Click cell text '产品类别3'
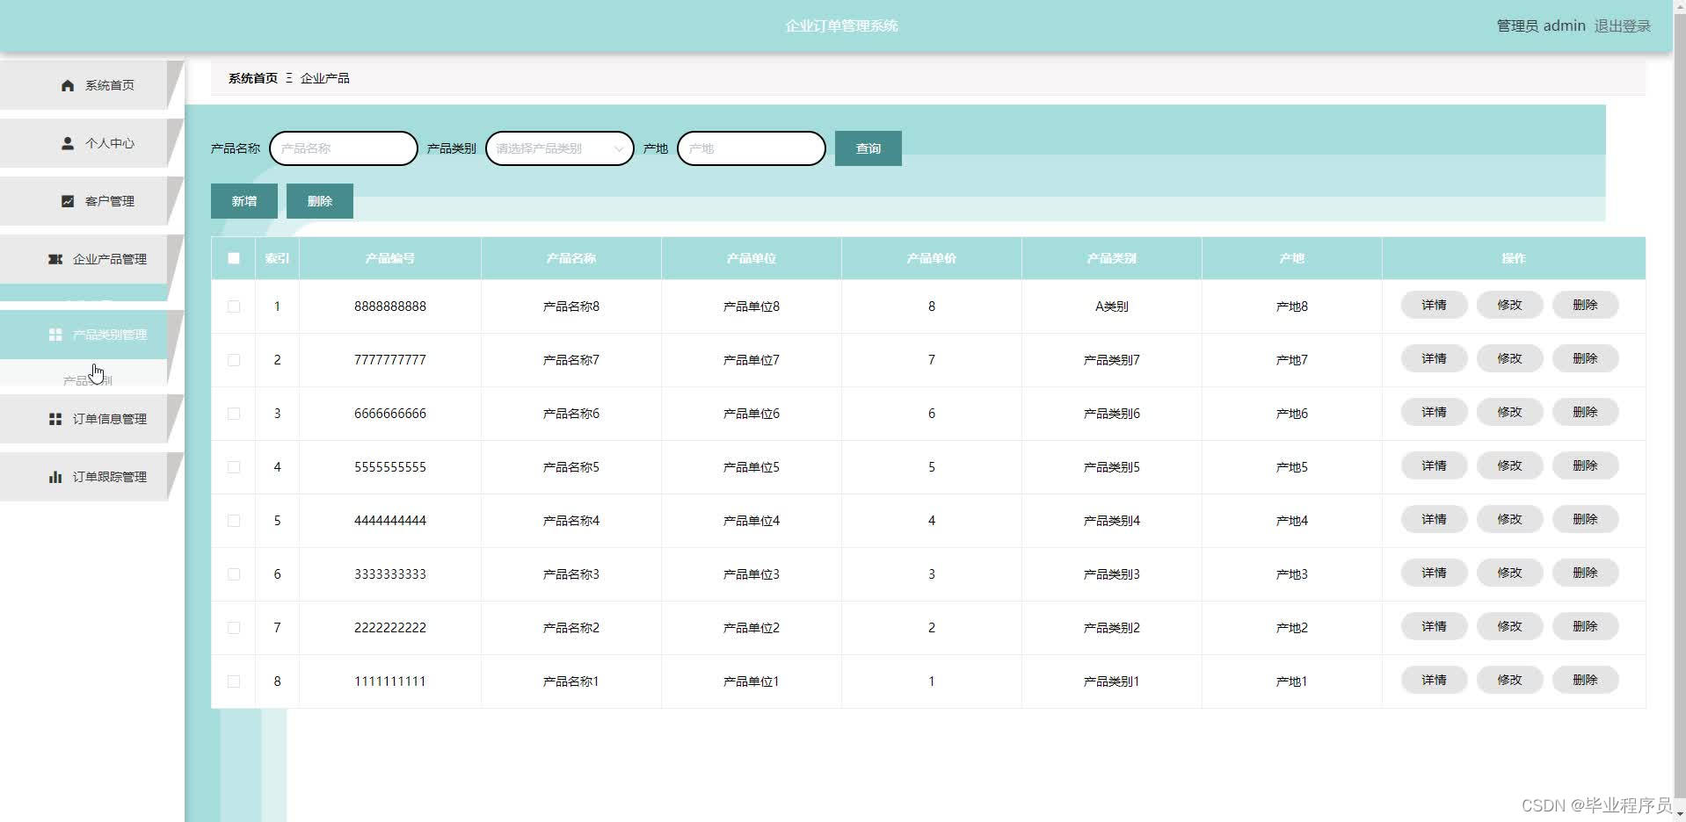 pos(1112,574)
